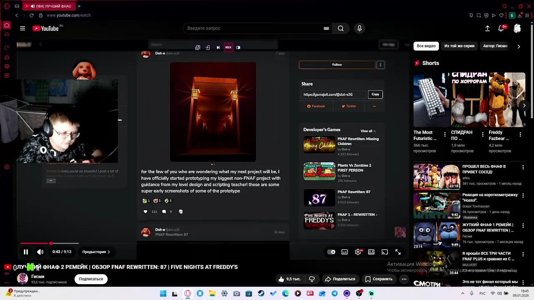Go to the YouTube home logo

click(45, 28)
